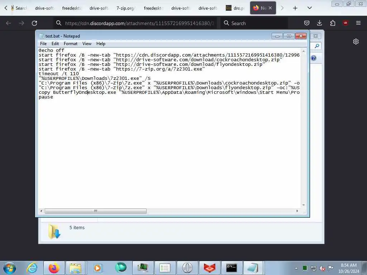Open new tab page settings gear
Viewport: 367px width, 275px height.
click(356, 42)
